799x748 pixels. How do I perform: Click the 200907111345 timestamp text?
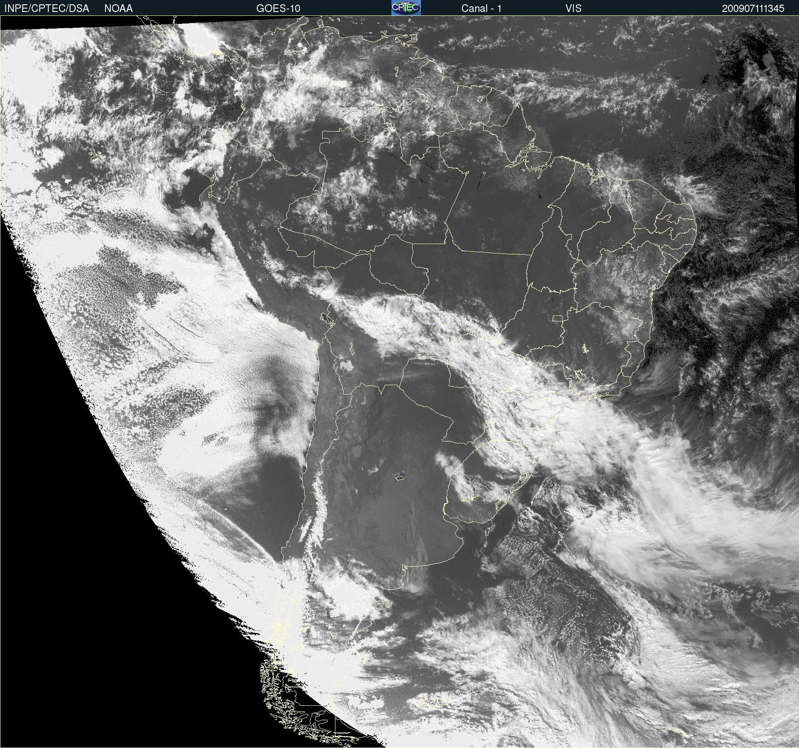(x=753, y=9)
